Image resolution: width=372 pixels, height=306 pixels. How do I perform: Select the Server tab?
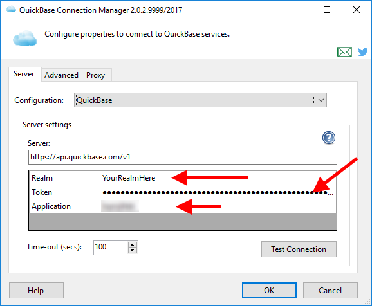[x=24, y=74]
